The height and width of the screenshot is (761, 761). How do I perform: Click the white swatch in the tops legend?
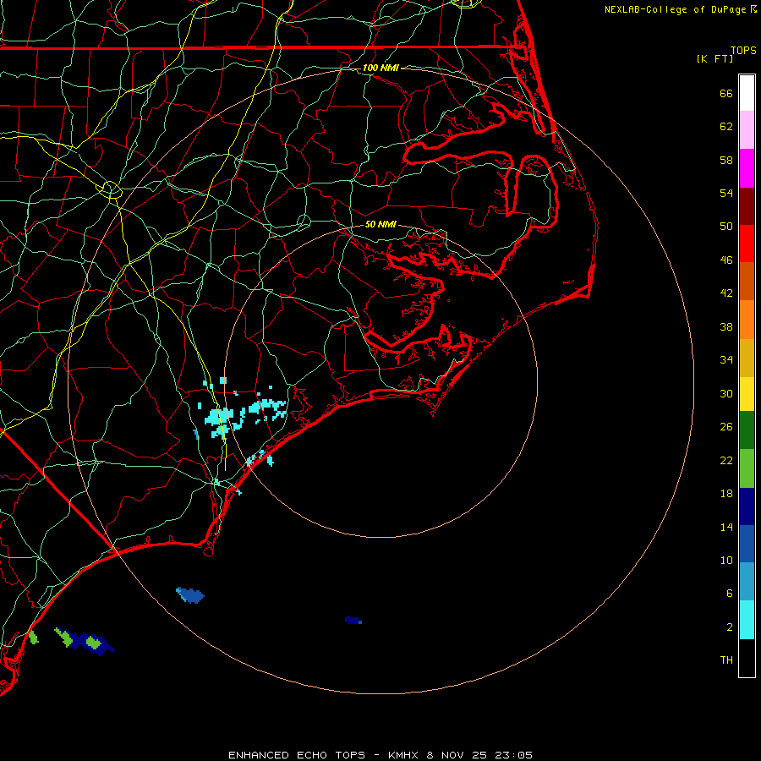pyautogui.click(x=747, y=93)
